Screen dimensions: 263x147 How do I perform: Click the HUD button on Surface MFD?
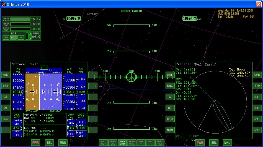[x=6, y=119]
